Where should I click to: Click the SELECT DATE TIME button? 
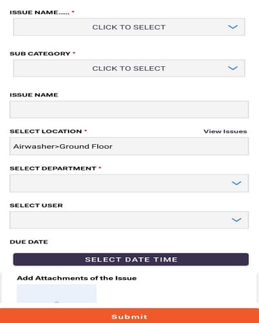(x=131, y=259)
